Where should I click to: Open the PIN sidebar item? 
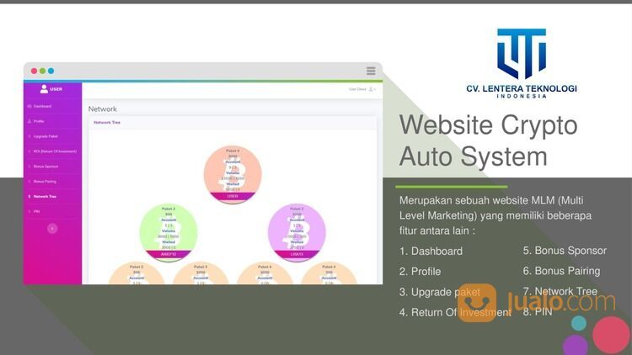(36, 211)
